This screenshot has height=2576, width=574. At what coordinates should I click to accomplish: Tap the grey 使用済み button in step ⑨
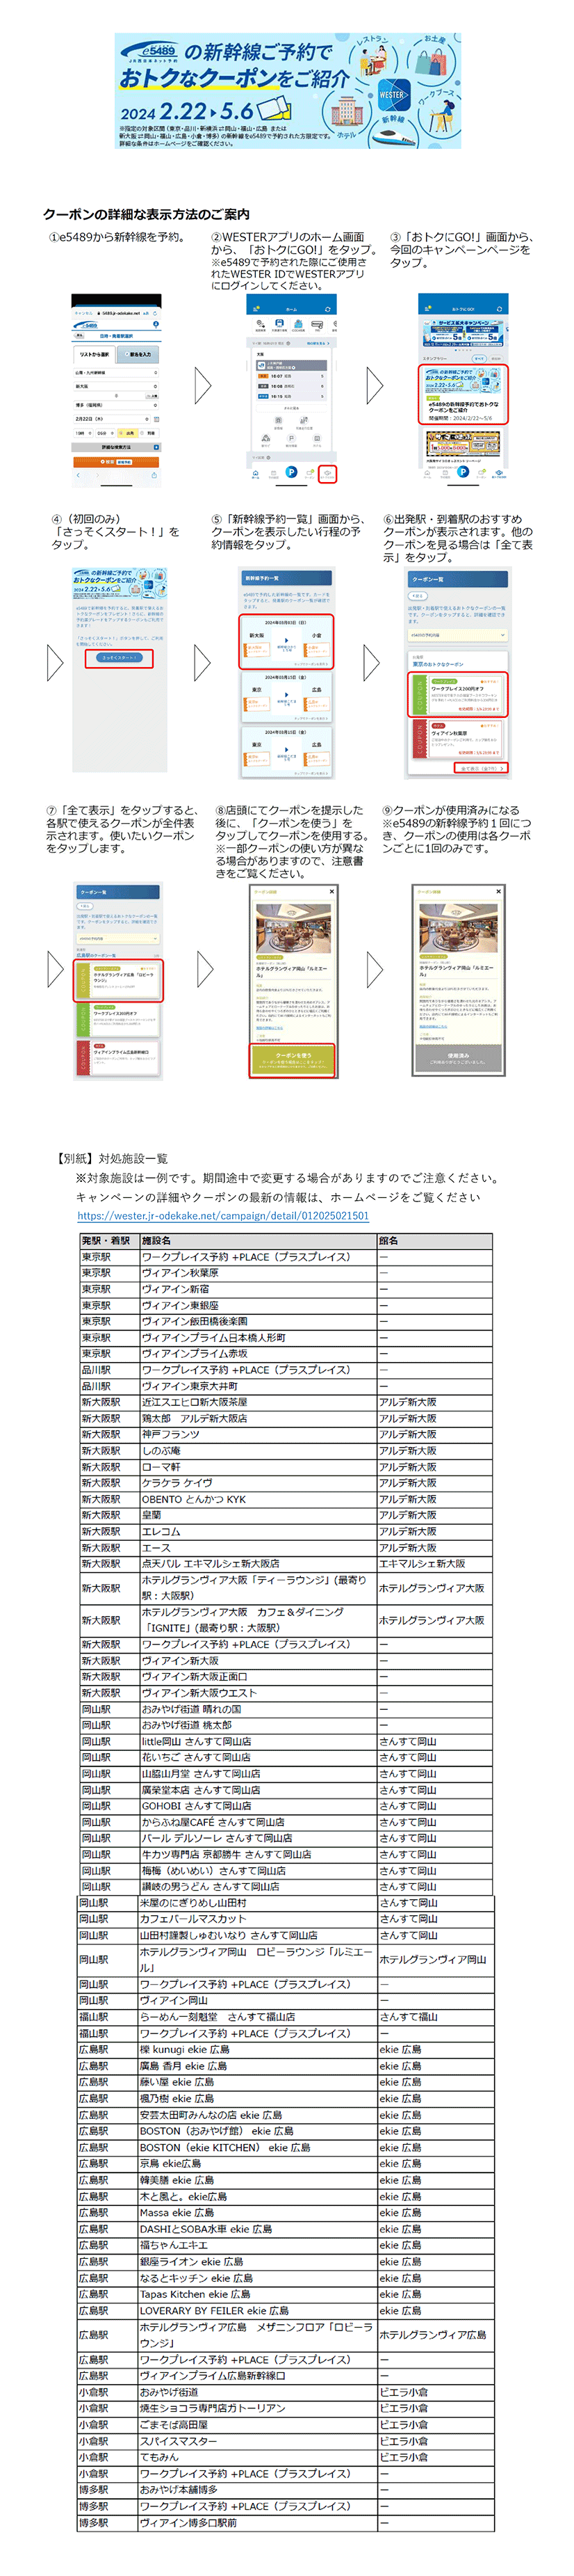(458, 1058)
